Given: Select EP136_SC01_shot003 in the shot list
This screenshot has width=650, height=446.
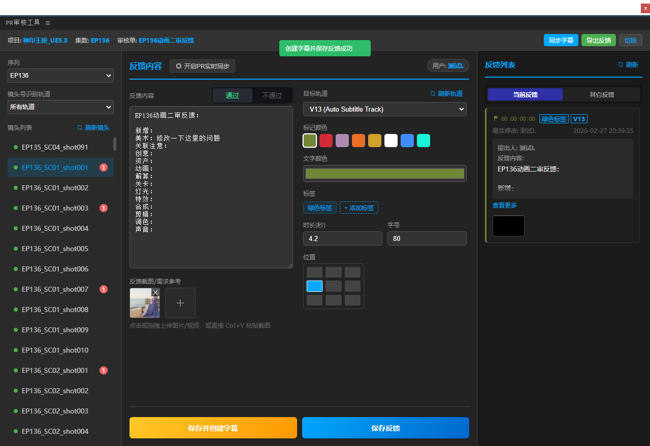Looking at the screenshot, I should [55, 208].
